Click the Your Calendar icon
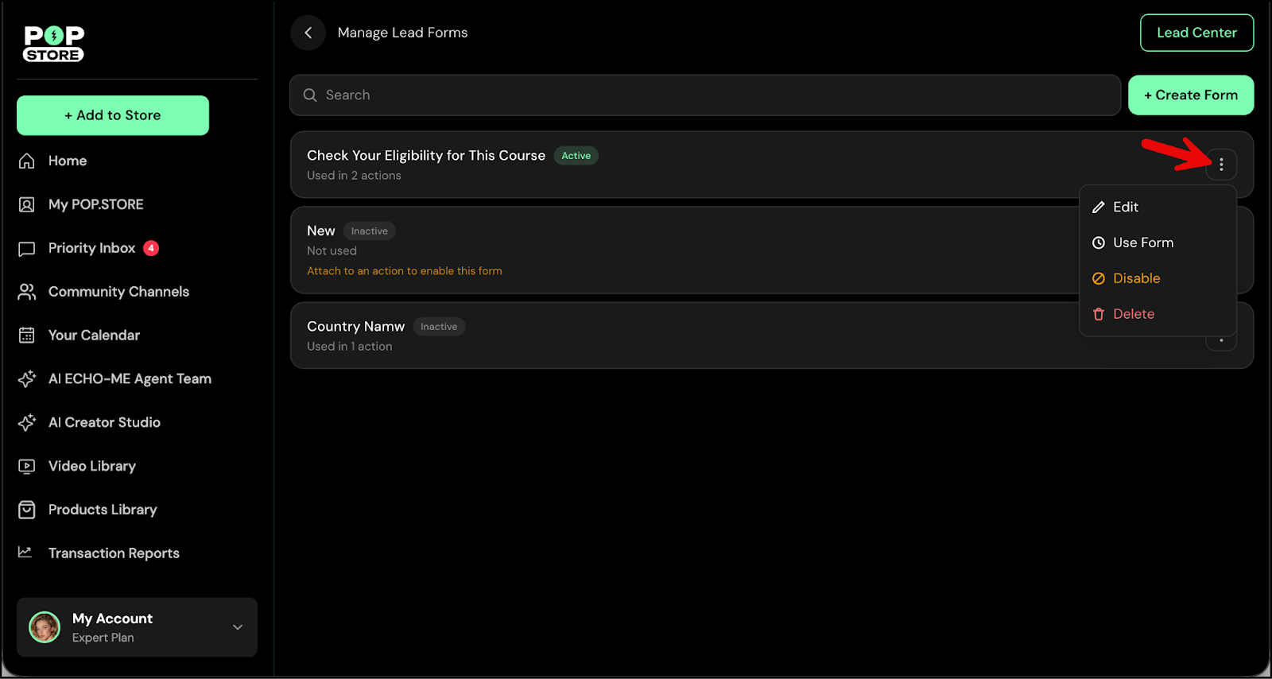This screenshot has height=679, width=1272. [27, 336]
